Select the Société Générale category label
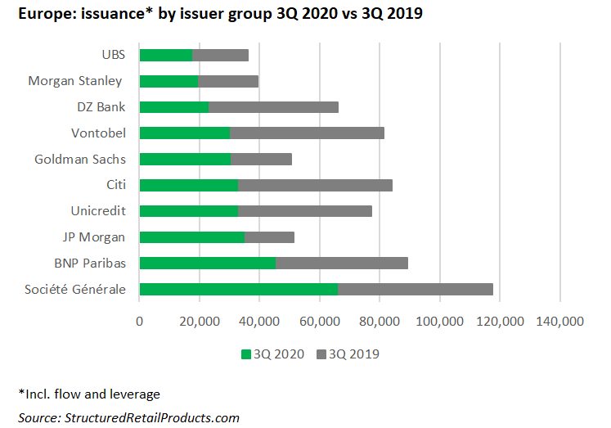The height and width of the screenshot is (428, 611). [x=74, y=290]
